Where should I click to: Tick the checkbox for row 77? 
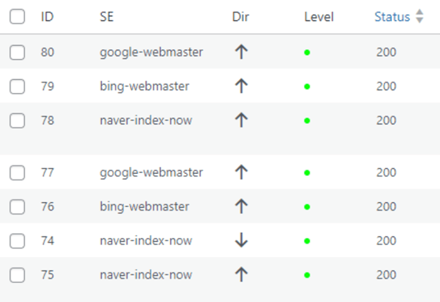17,172
